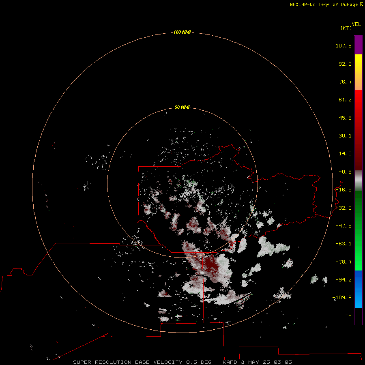
Task: Click the -47.6 velocity scale value
Action: point(344,226)
